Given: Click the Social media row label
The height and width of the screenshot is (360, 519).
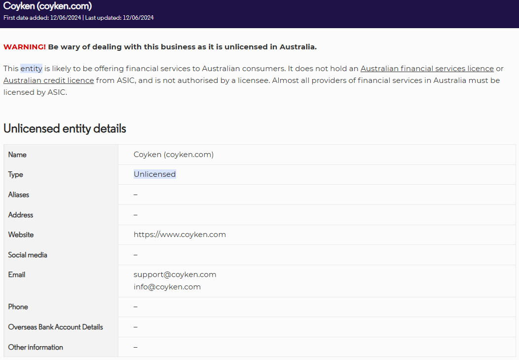Looking at the screenshot, I should coord(28,255).
